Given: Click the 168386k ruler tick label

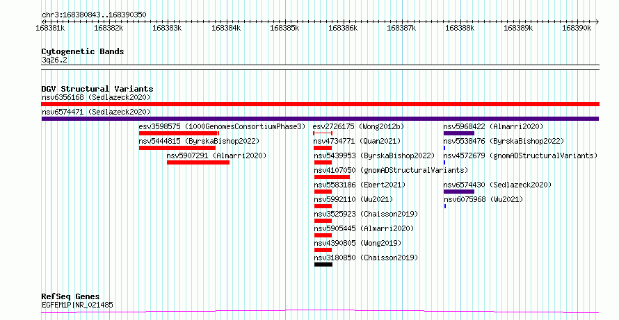Looking at the screenshot, I should [x=343, y=28].
